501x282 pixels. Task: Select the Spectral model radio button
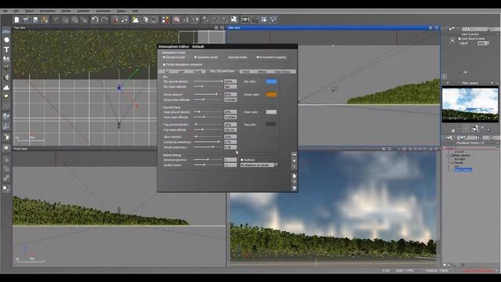226,57
